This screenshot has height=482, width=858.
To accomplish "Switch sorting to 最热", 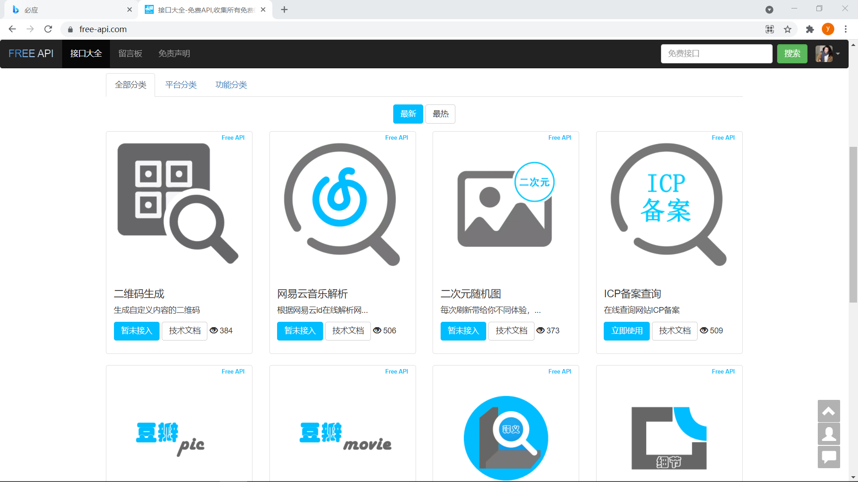I will (x=440, y=114).
